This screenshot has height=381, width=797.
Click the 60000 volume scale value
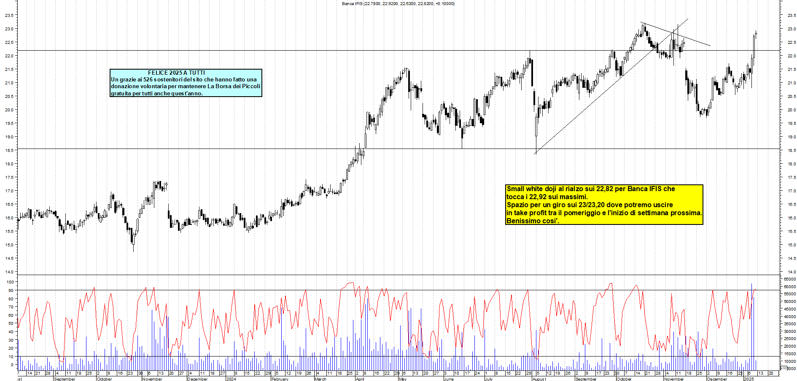tap(790, 286)
